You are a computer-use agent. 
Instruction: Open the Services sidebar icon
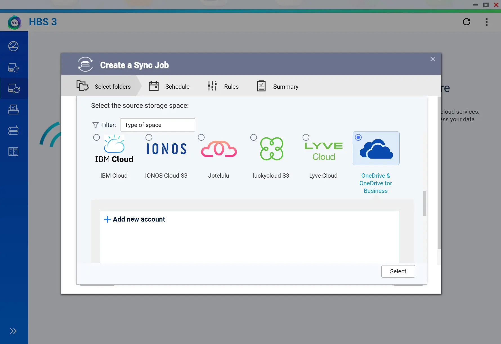pyautogui.click(x=14, y=152)
